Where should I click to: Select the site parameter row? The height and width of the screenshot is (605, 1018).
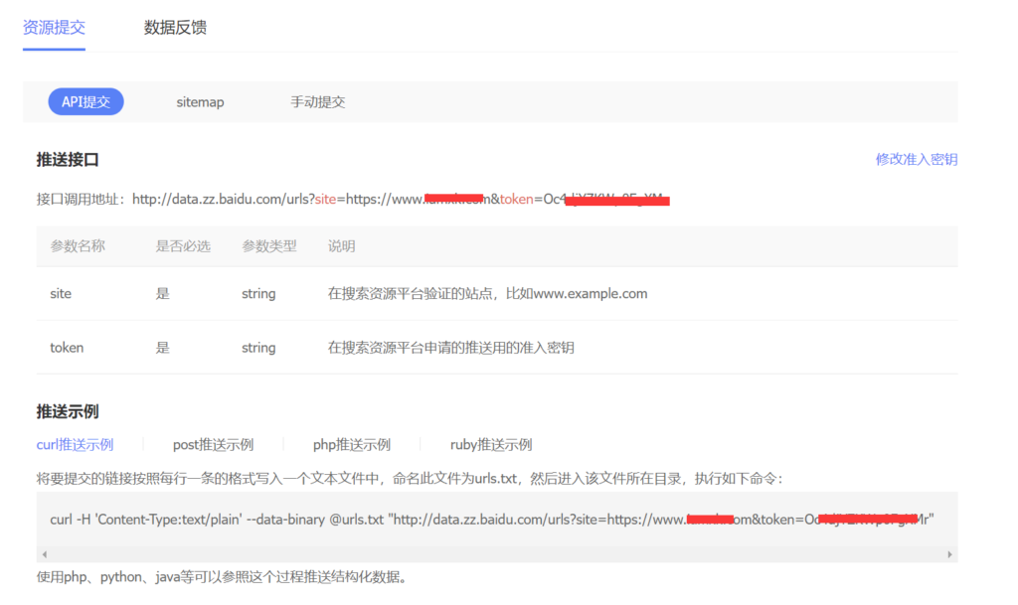[497, 294]
